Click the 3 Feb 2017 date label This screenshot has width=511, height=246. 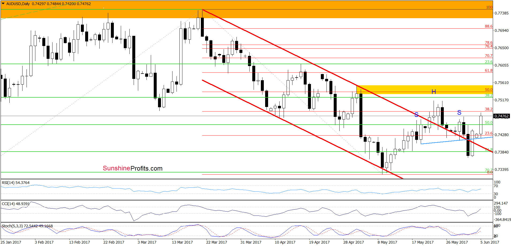point(44,242)
